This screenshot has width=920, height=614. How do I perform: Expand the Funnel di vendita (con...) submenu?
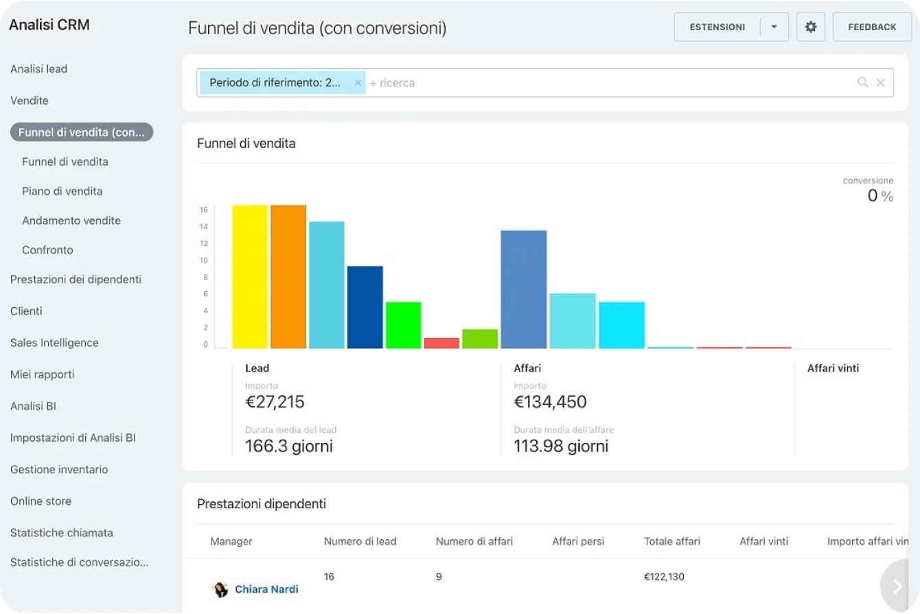(81, 132)
